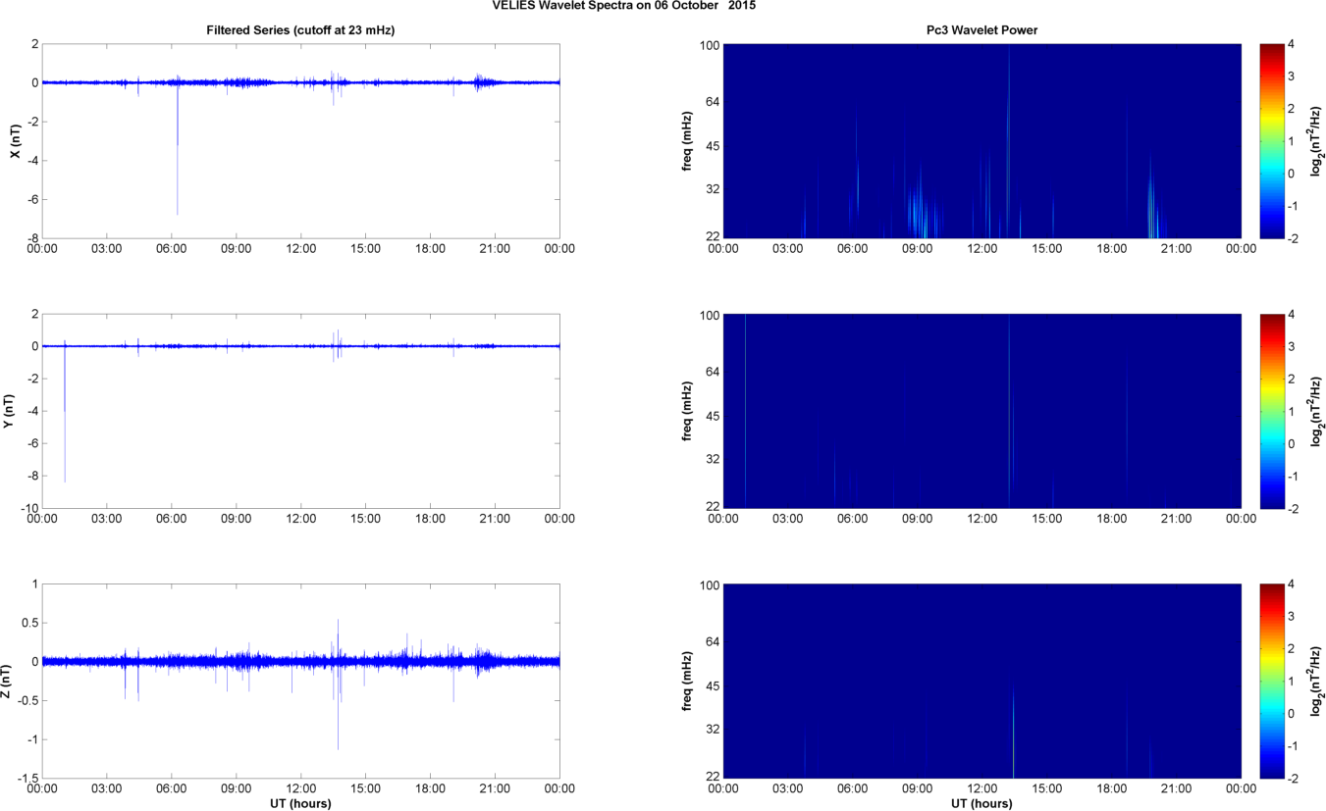This screenshot has height=811, width=1326.
Task: Select the 'Pc3 Wavelet Power' heading
Action: tap(982, 30)
